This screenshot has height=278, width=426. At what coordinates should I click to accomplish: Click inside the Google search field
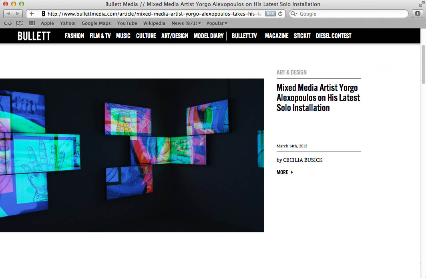[349, 14]
